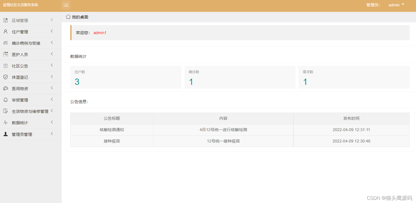Click the 数据统计 section heading in main panel
416x203 pixels.
point(78,56)
